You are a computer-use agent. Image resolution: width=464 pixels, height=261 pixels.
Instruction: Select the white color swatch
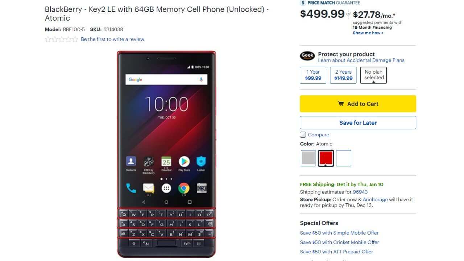[x=344, y=158]
